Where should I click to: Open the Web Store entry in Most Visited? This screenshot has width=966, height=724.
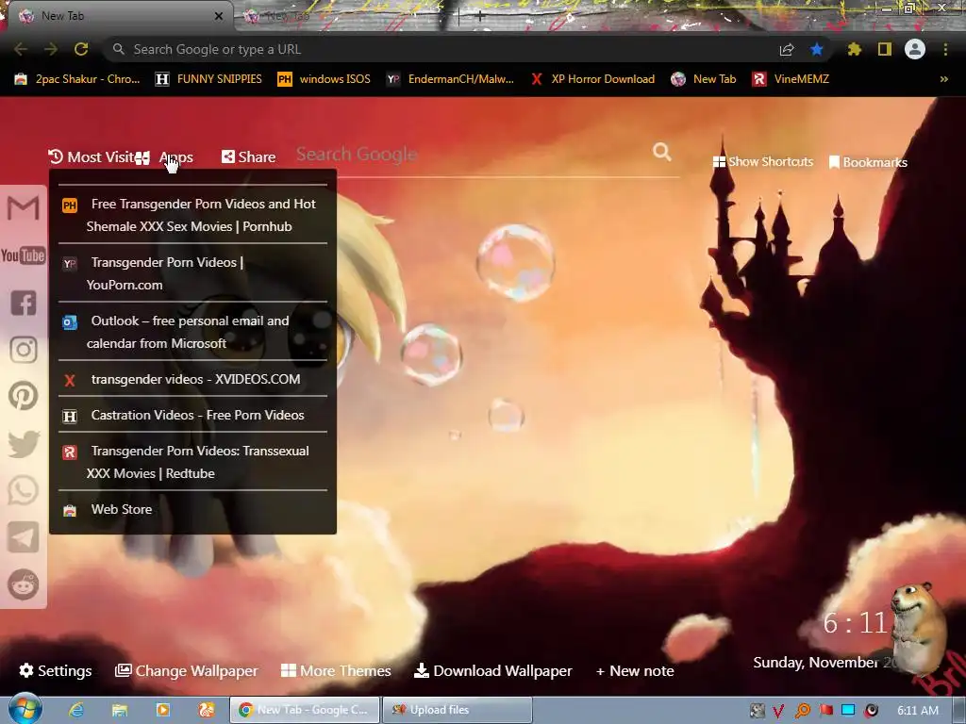(x=192, y=509)
